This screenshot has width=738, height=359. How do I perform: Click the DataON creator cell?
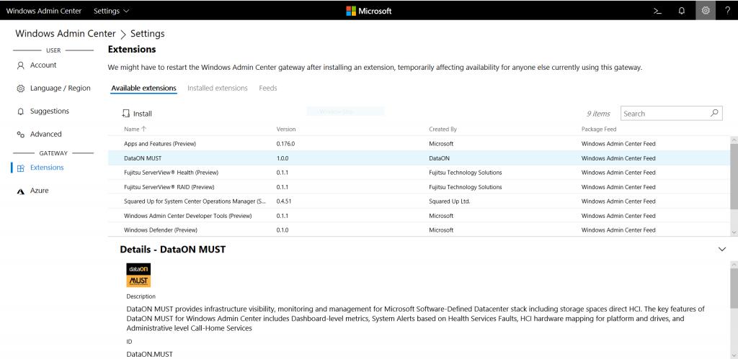[437, 158]
